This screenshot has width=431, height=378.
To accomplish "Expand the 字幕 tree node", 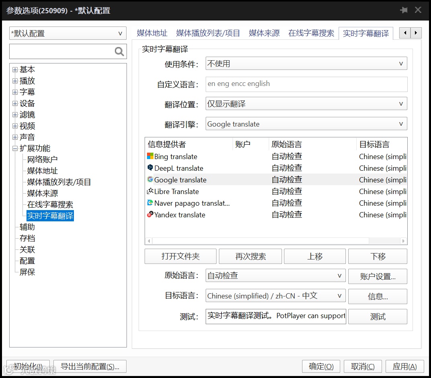I will click(15, 92).
